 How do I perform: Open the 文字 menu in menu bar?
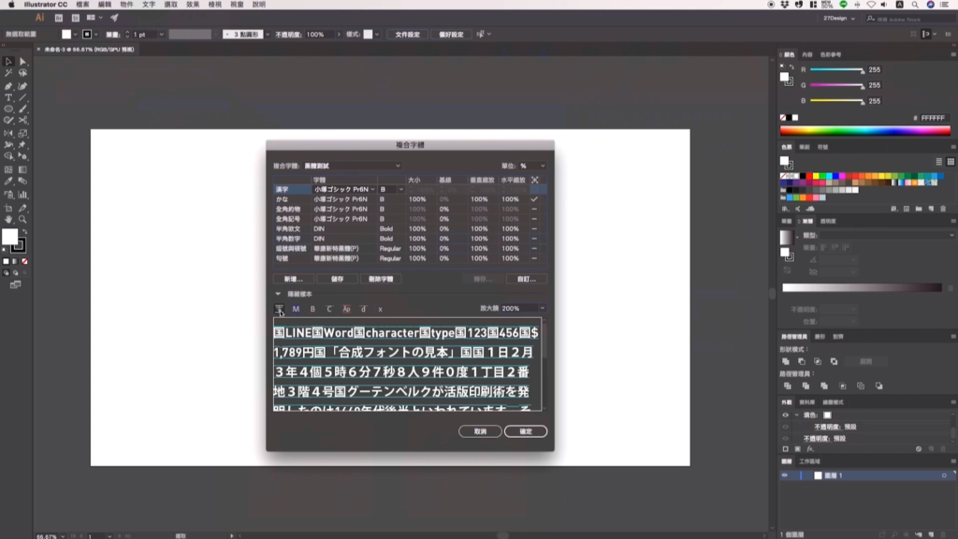[x=149, y=5]
